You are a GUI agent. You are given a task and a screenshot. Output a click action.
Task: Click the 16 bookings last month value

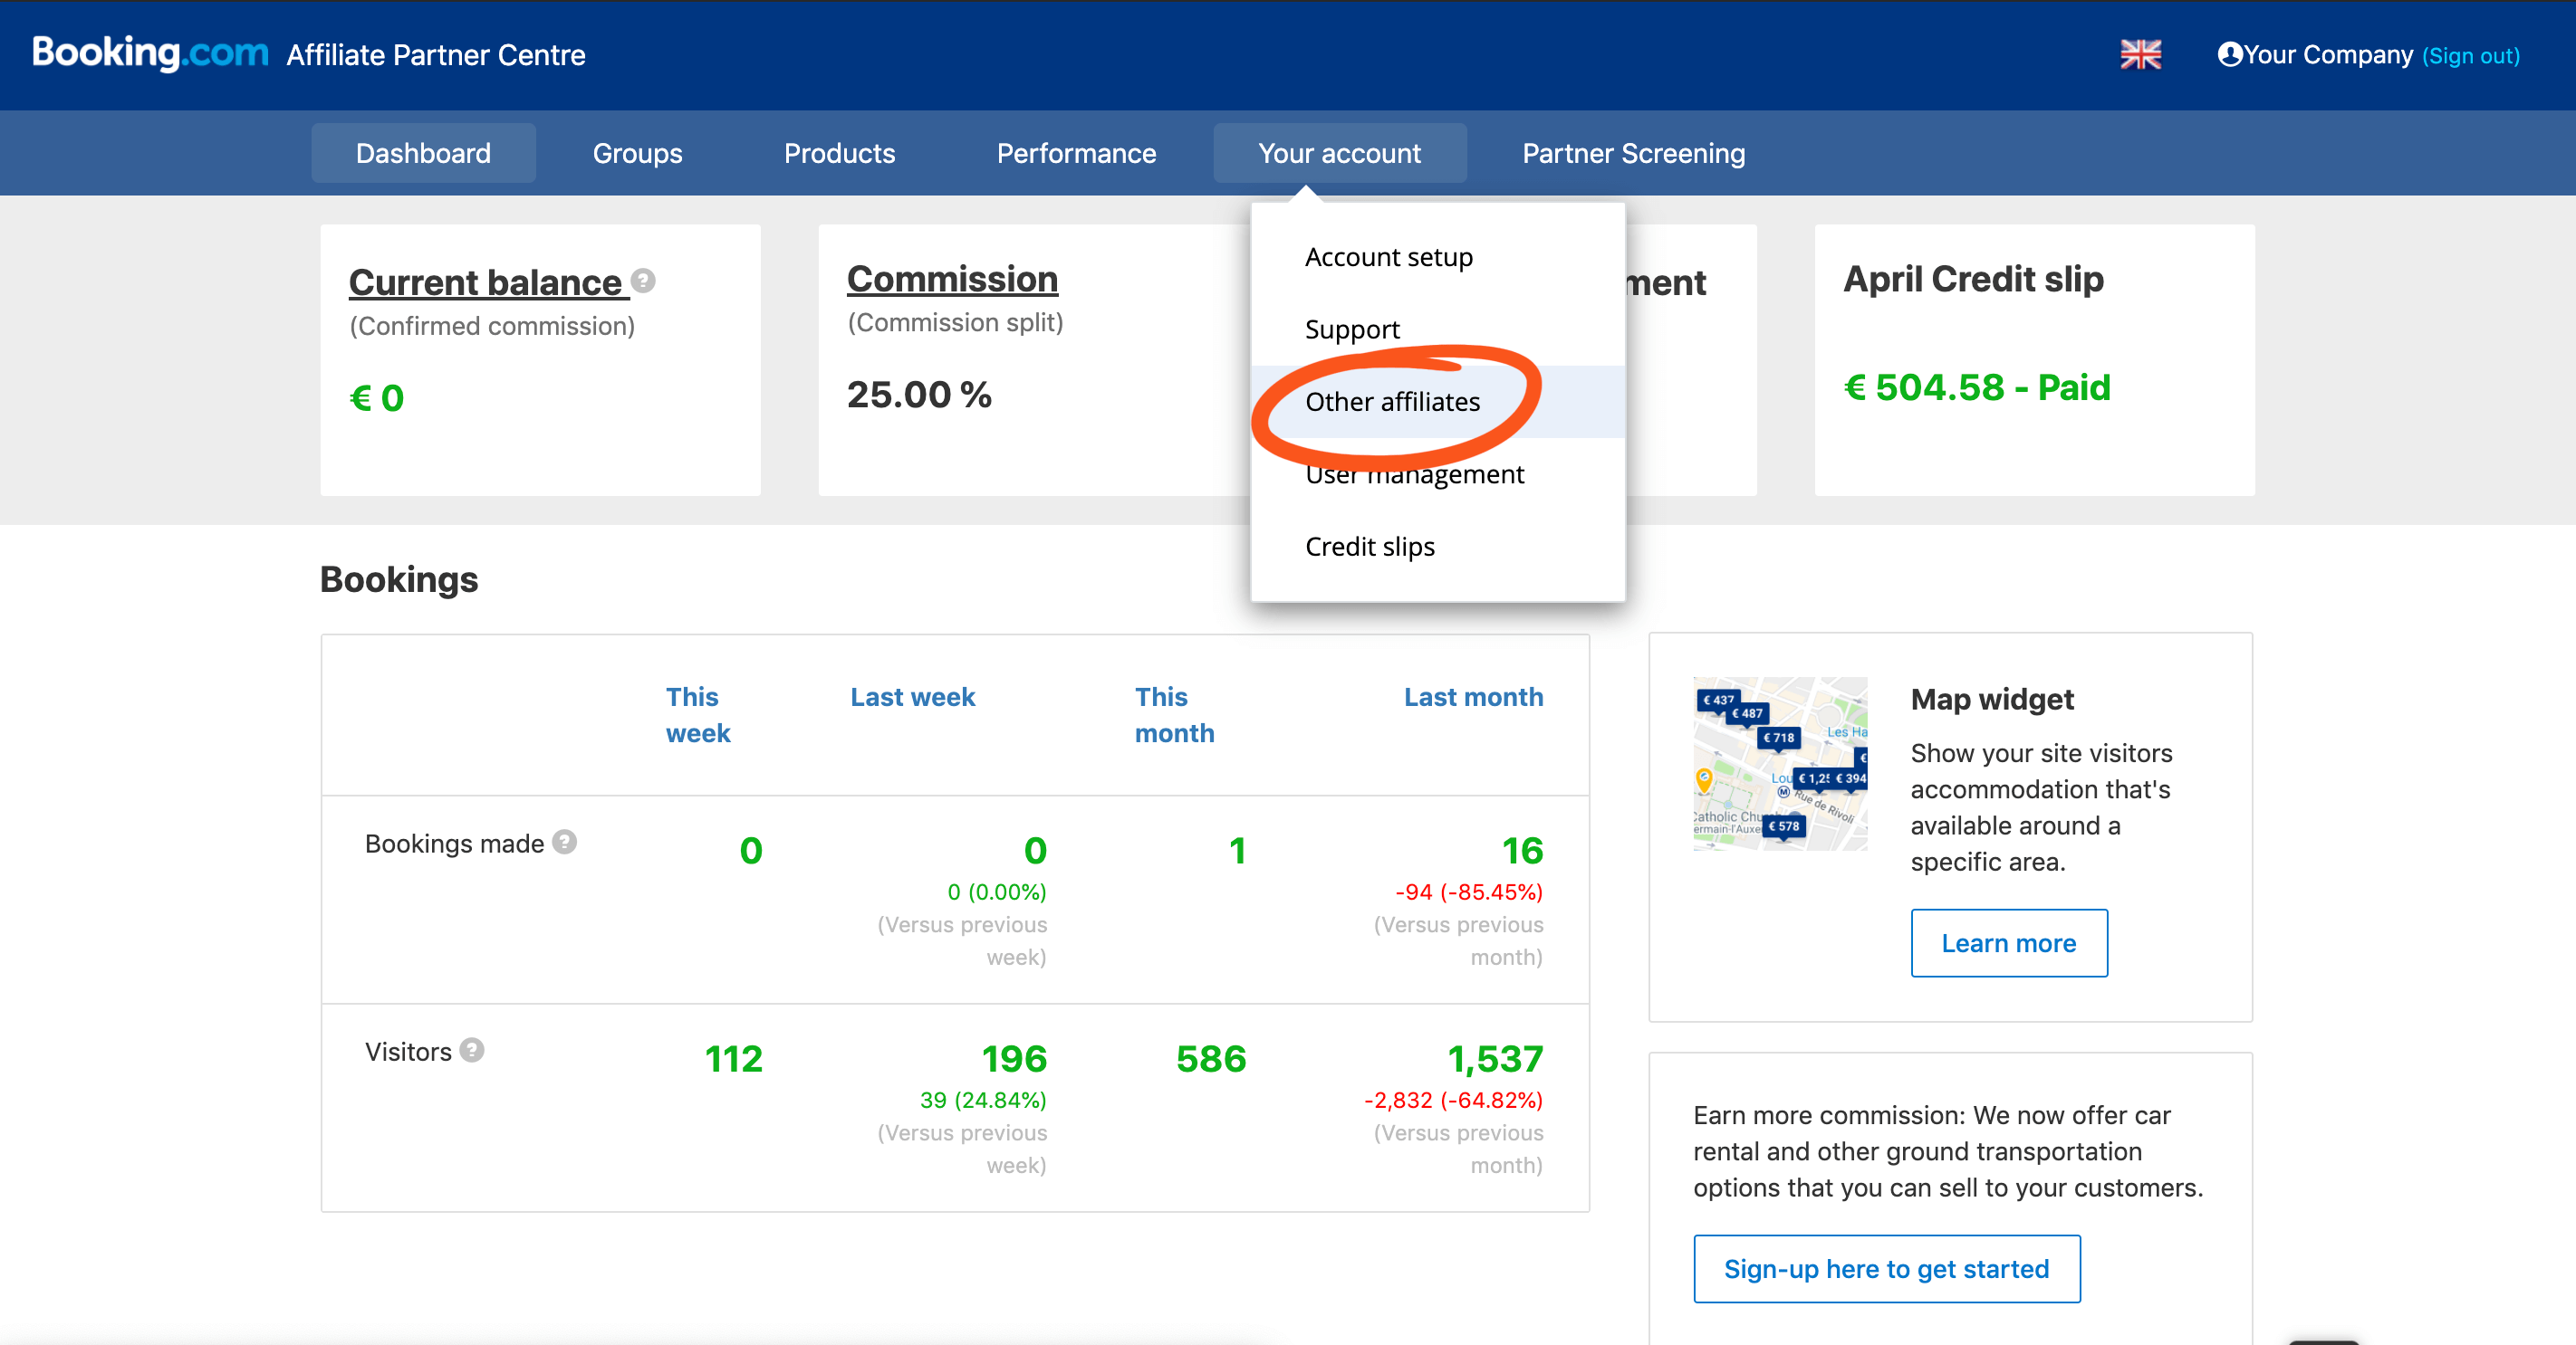tap(1522, 851)
